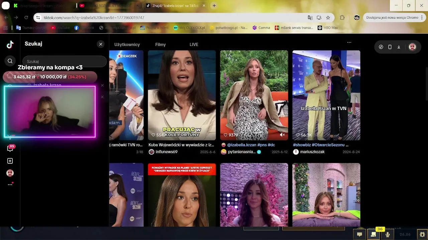Click the upload plus icon in sidebar
Screen dimensions: 428x240
pos(10,161)
